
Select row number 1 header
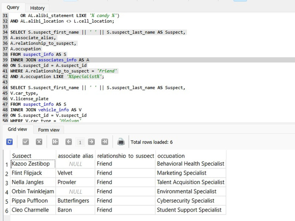tap(7, 164)
